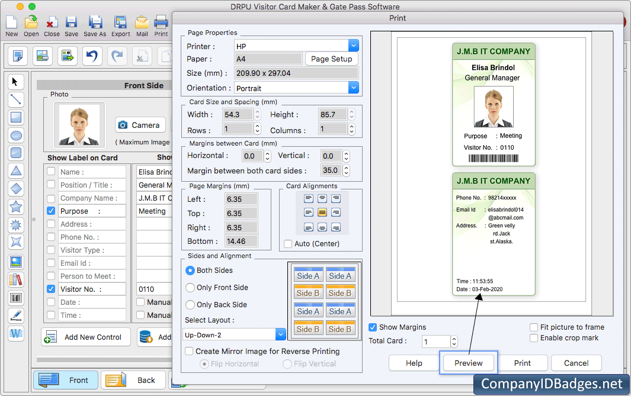Select Only Front Side option
Image resolution: width=631 pixels, height=396 pixels.
[190, 288]
